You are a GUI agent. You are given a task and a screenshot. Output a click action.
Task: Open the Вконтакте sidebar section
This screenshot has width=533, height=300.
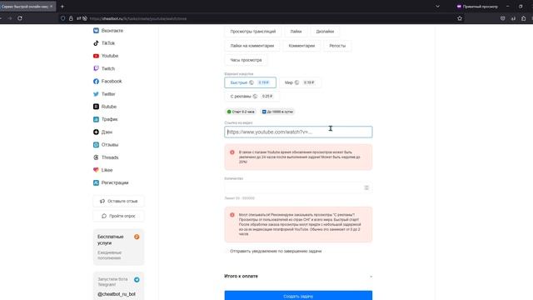[x=108, y=31]
